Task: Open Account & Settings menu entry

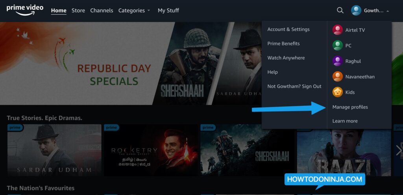Action: pyautogui.click(x=288, y=29)
